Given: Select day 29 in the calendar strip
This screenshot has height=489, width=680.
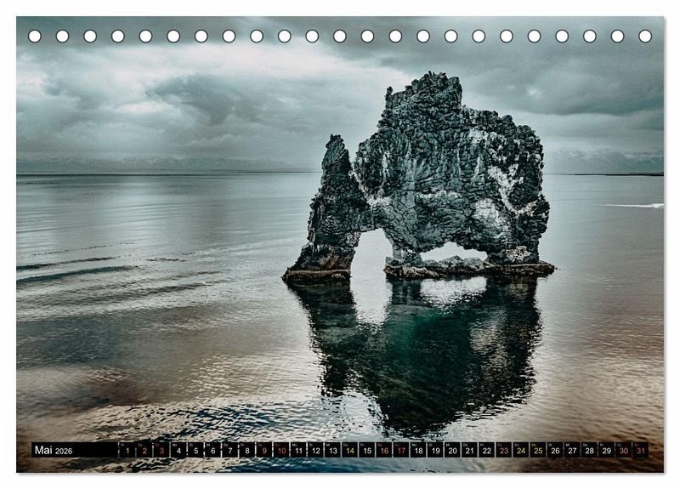Looking at the screenshot, I should tap(607, 450).
